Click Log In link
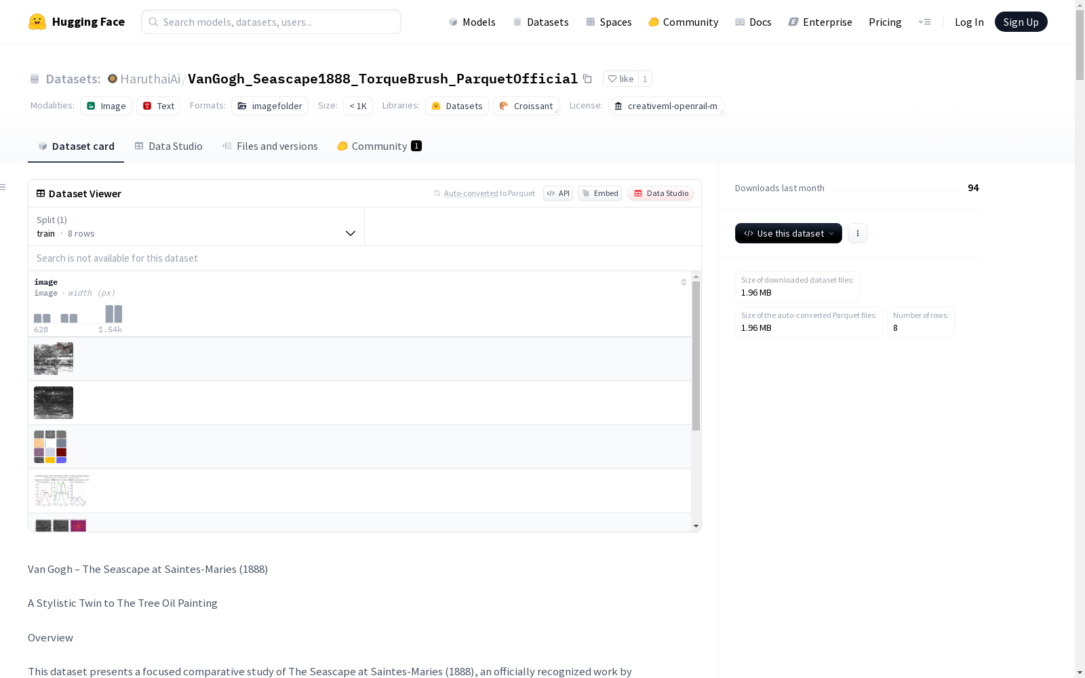 (x=969, y=22)
